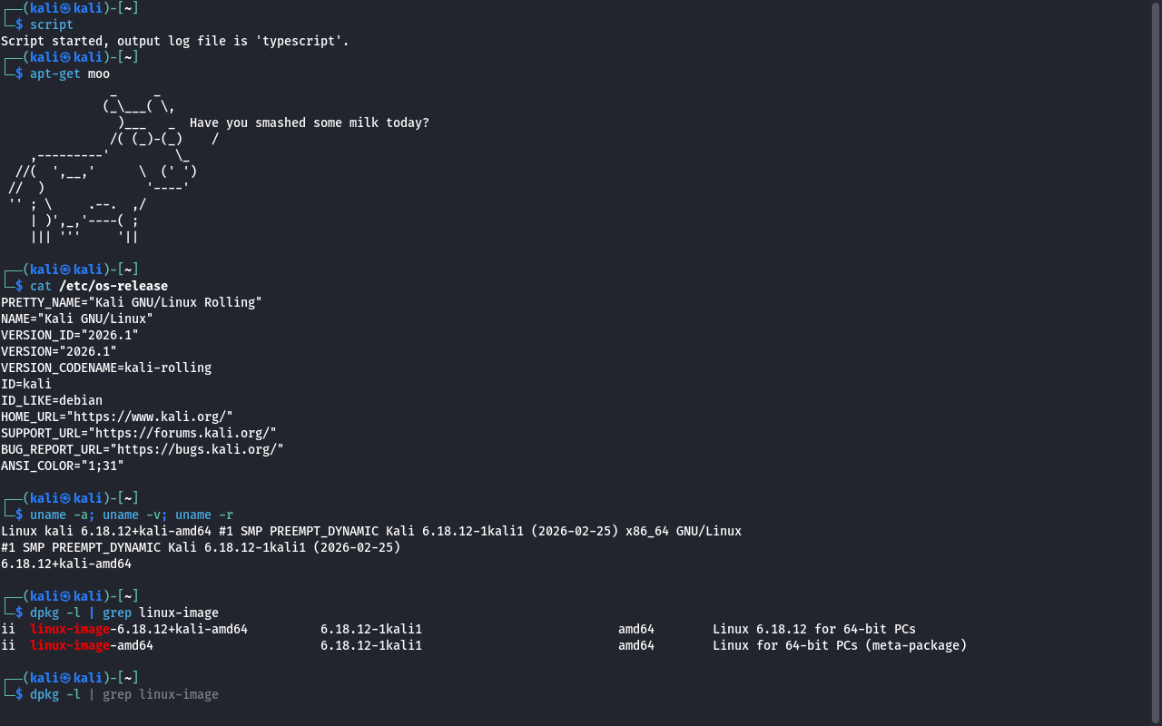Screen dimensions: 1162x726
Task: Click the 'uname -a; uname -v; uname -r' command
Action: [x=131, y=515]
